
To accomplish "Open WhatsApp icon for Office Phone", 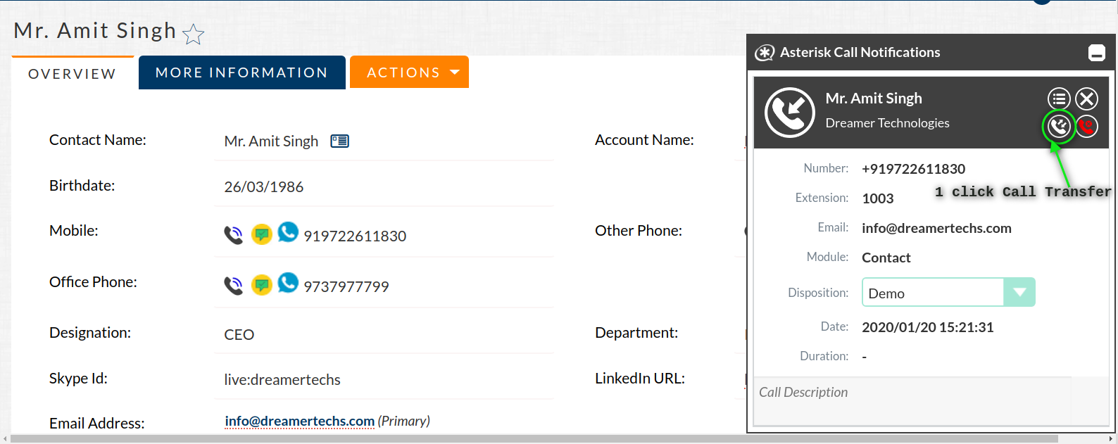I will [288, 282].
